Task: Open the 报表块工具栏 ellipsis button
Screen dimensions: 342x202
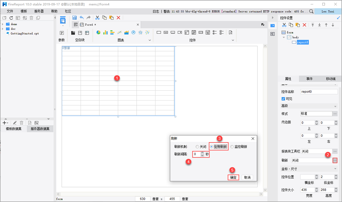Action: [335, 151]
